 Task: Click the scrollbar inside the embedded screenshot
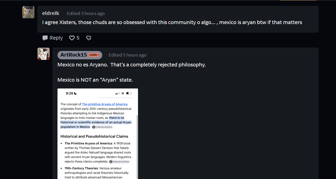137,147
